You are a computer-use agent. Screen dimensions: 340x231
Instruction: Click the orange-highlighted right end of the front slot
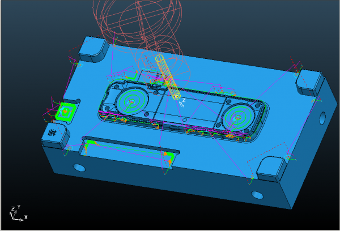click(169, 157)
